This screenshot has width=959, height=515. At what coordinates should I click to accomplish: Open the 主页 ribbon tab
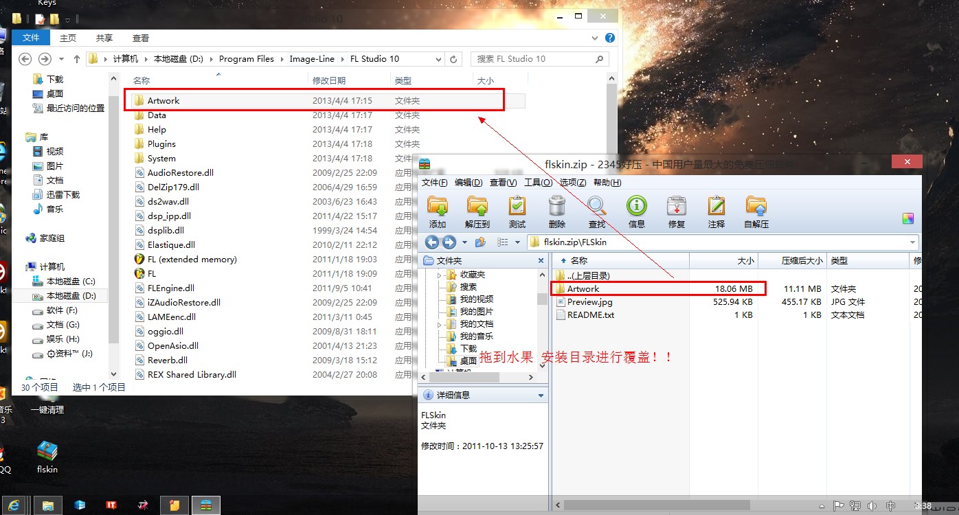(68, 38)
